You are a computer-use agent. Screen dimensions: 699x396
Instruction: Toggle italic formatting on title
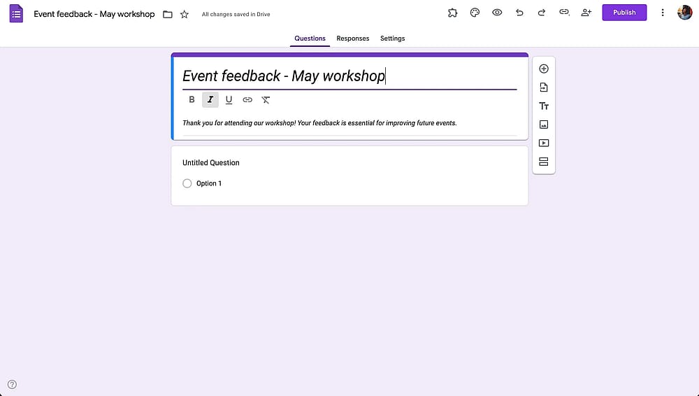(210, 99)
